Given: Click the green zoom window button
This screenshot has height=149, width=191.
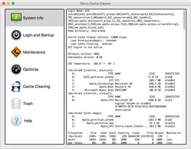Looking at the screenshot, I should (13, 3).
